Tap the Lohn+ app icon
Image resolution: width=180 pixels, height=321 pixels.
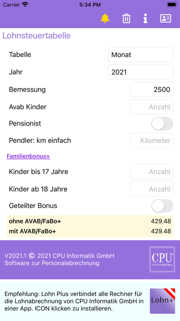click(163, 301)
